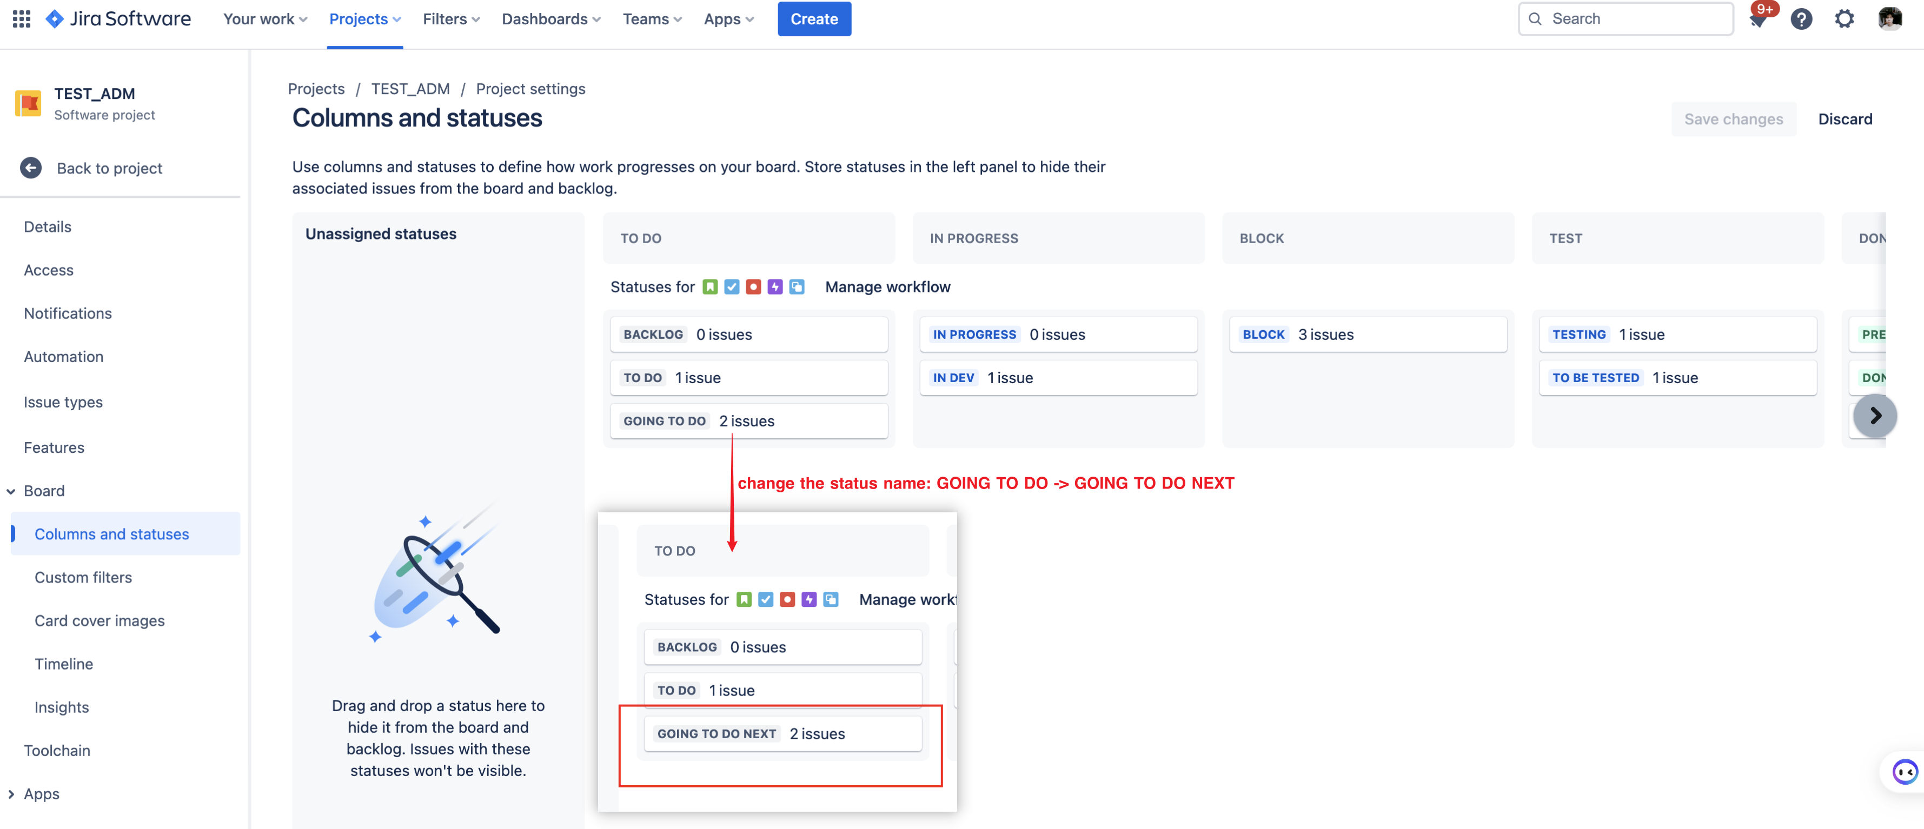This screenshot has width=1924, height=829.
Task: Open Project settings breadcrumb link
Action: click(x=530, y=89)
